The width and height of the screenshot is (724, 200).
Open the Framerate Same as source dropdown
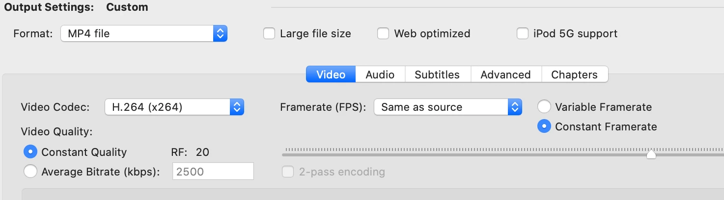[447, 107]
